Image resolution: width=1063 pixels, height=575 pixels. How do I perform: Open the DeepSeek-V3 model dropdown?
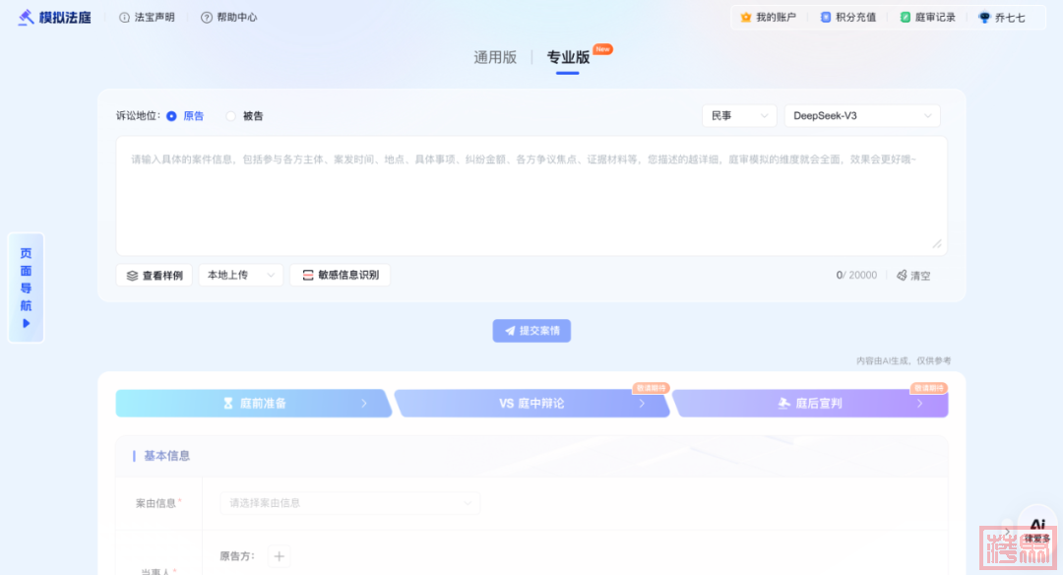coord(861,116)
